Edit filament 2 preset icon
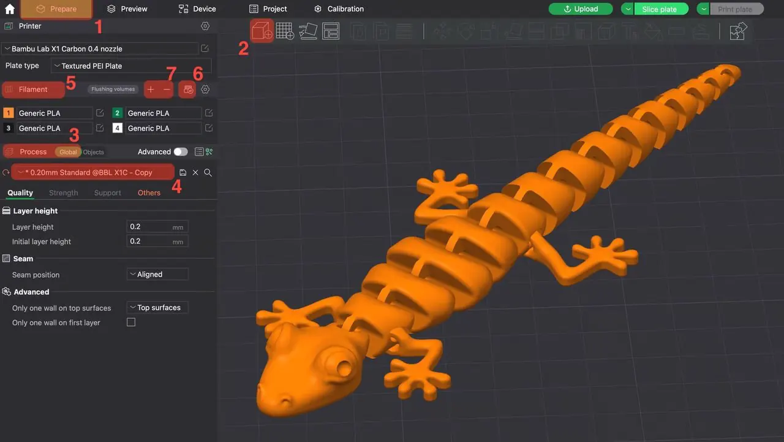This screenshot has height=442, width=784. (209, 113)
